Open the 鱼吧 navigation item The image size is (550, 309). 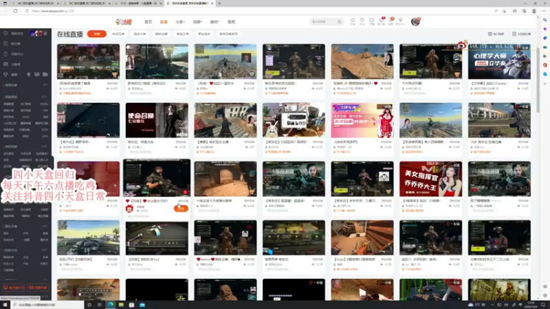(x=231, y=22)
